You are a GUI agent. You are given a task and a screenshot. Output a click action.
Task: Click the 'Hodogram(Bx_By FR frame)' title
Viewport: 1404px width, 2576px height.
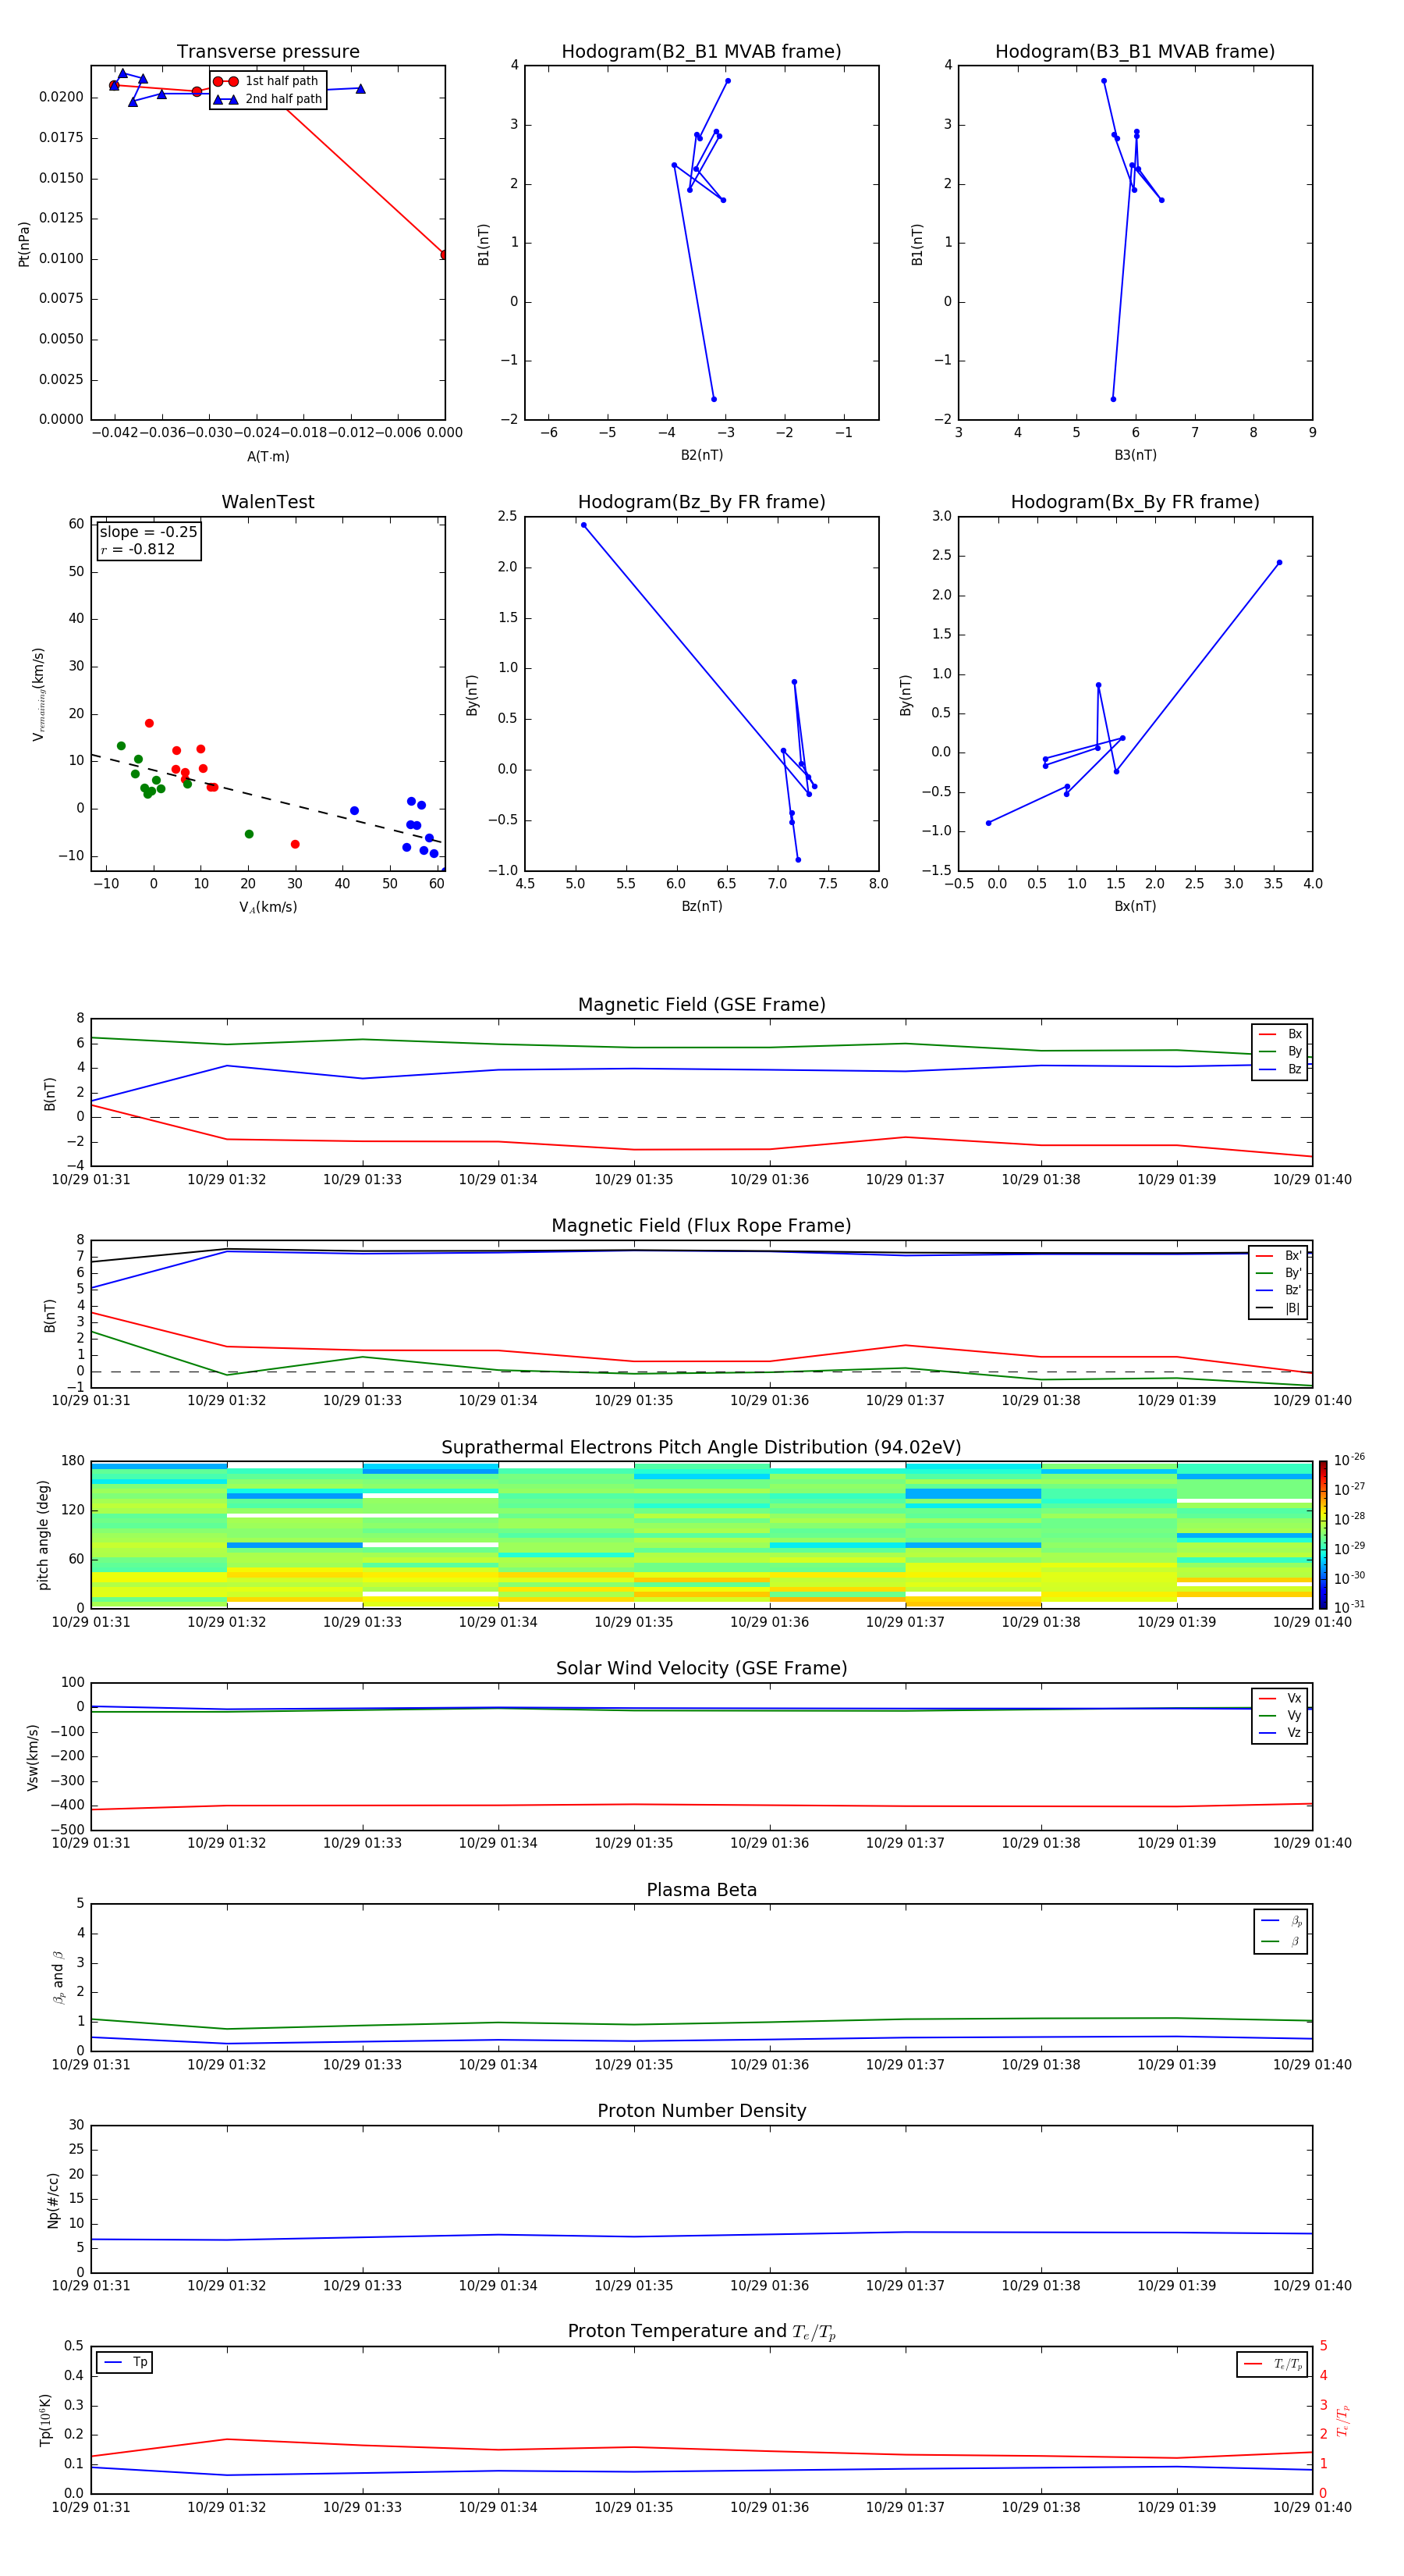click(x=1135, y=502)
